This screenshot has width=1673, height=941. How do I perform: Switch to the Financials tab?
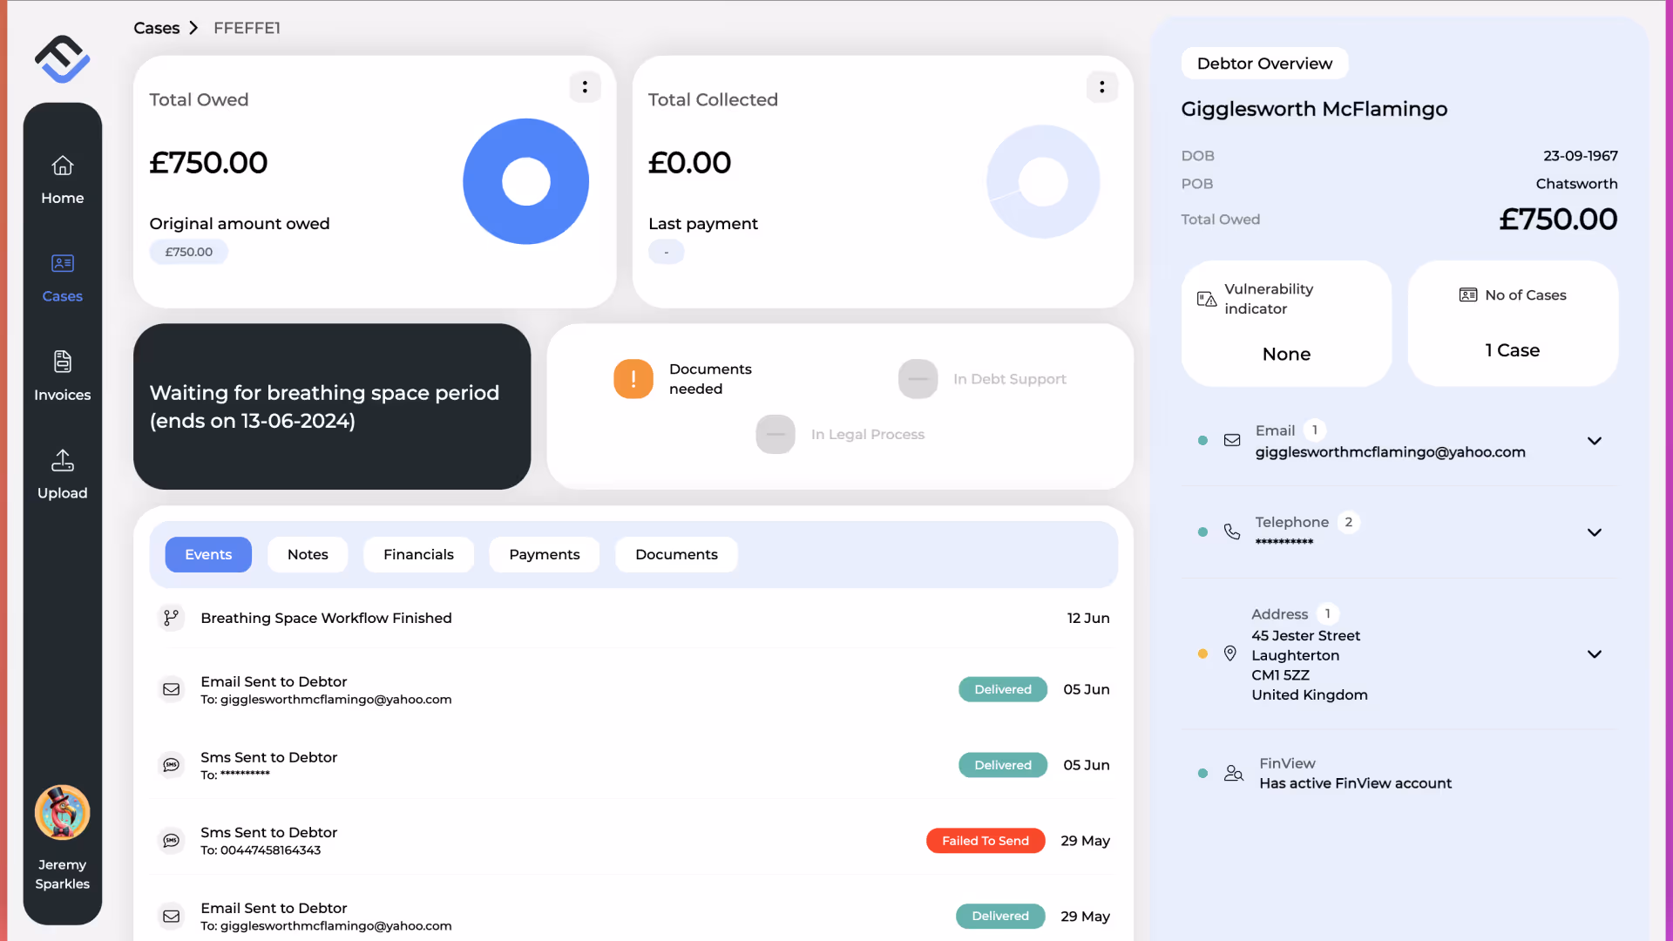(x=418, y=555)
